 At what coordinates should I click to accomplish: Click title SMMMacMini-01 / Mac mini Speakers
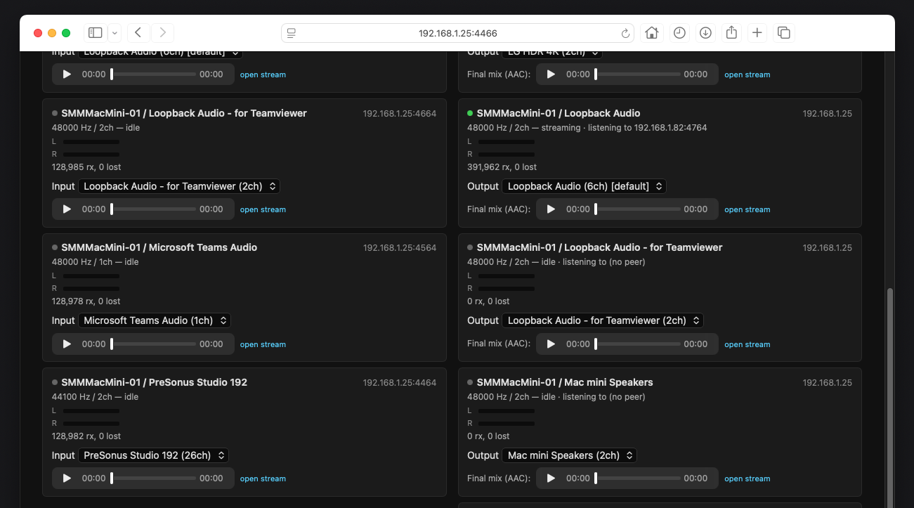565,382
